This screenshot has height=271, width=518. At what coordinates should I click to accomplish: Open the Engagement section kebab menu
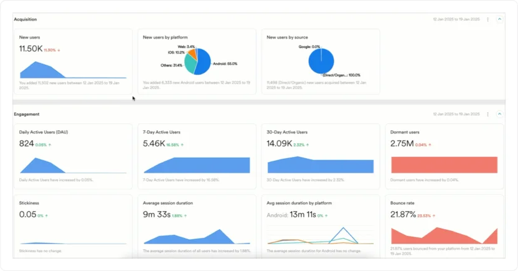487,115
